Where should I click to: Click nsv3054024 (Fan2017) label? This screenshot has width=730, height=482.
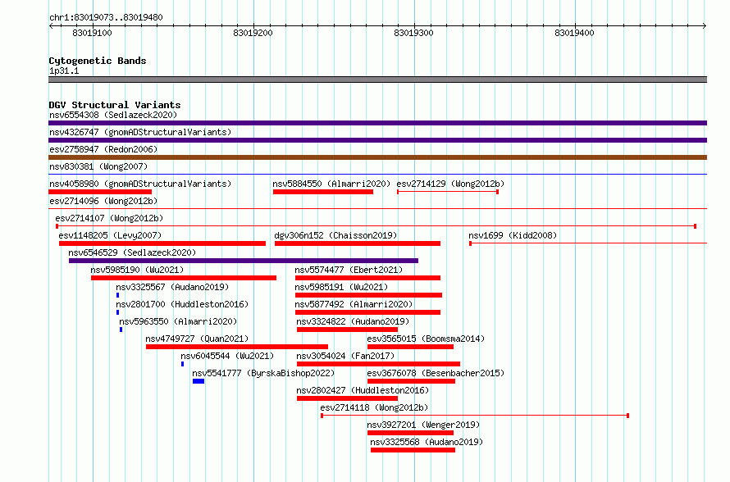tap(345, 356)
